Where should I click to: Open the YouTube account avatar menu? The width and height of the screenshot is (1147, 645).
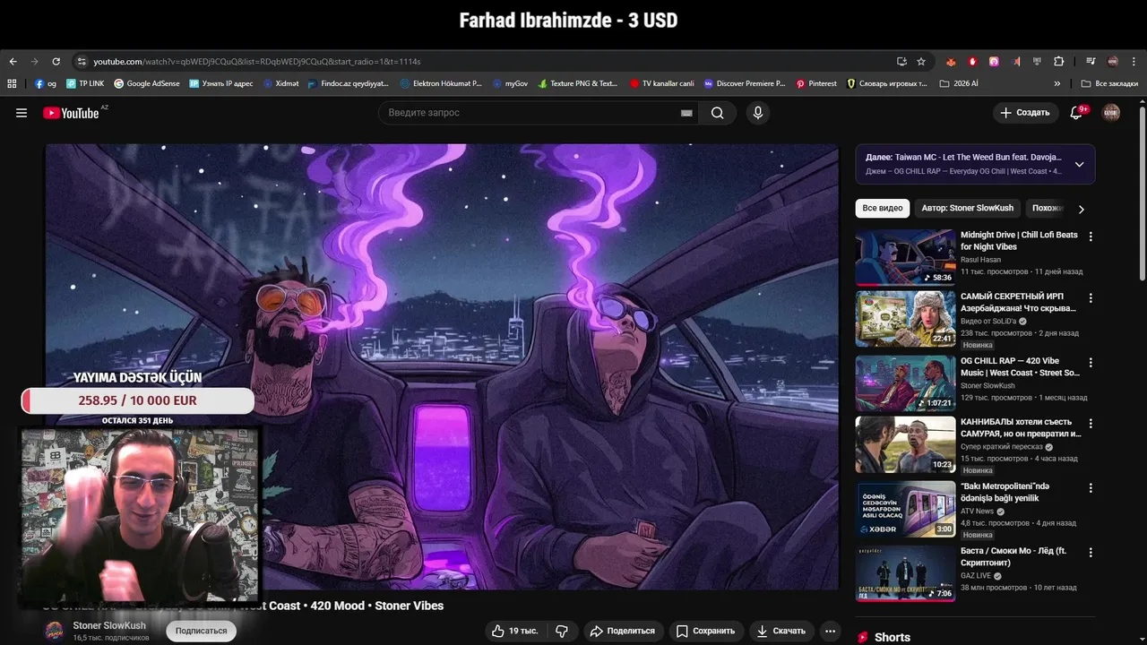[x=1111, y=113]
